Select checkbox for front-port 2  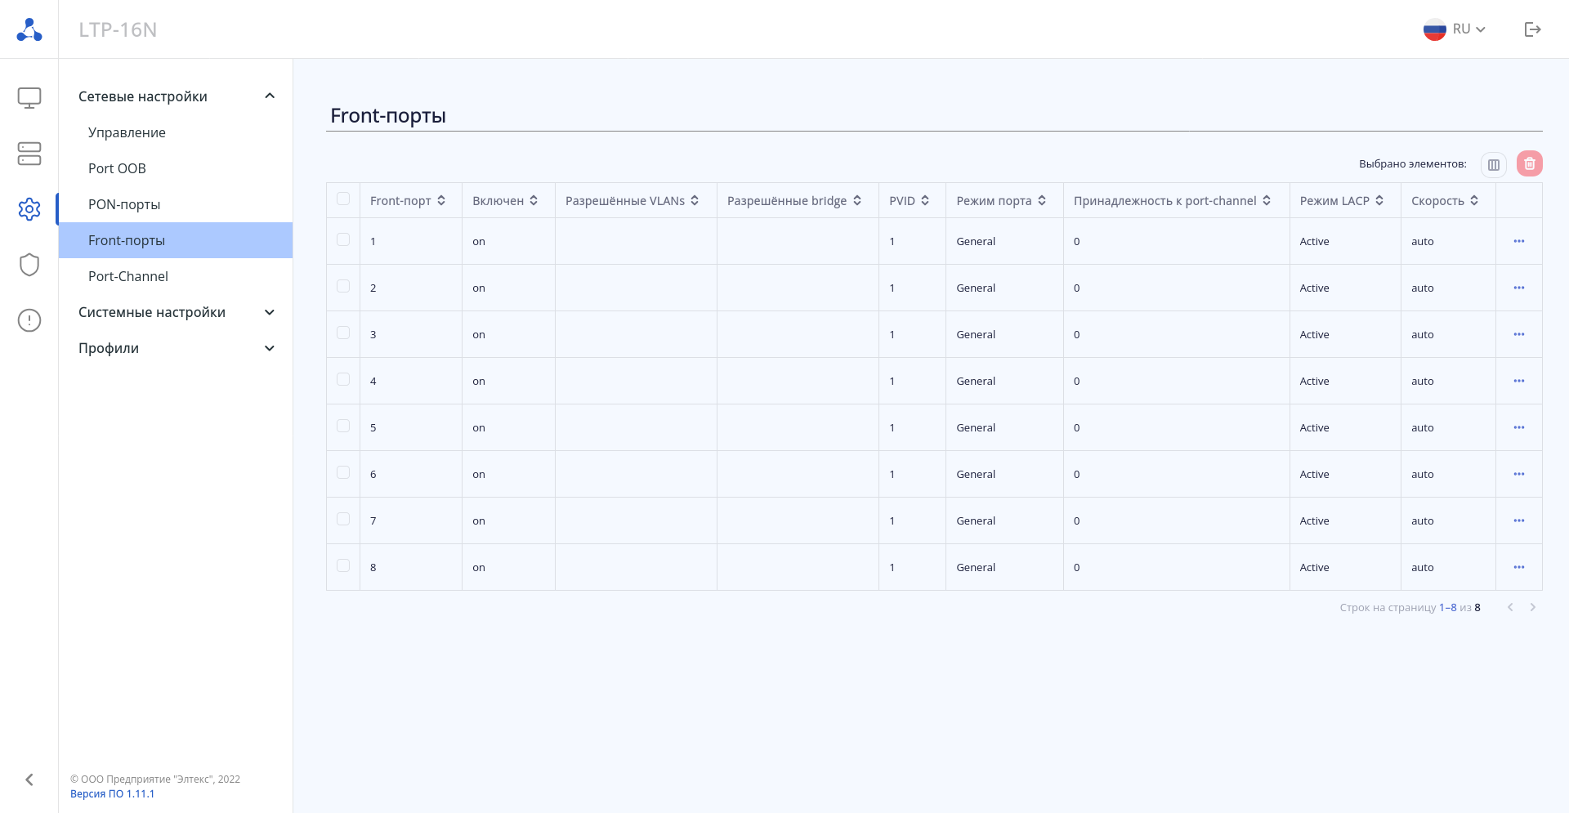(343, 287)
